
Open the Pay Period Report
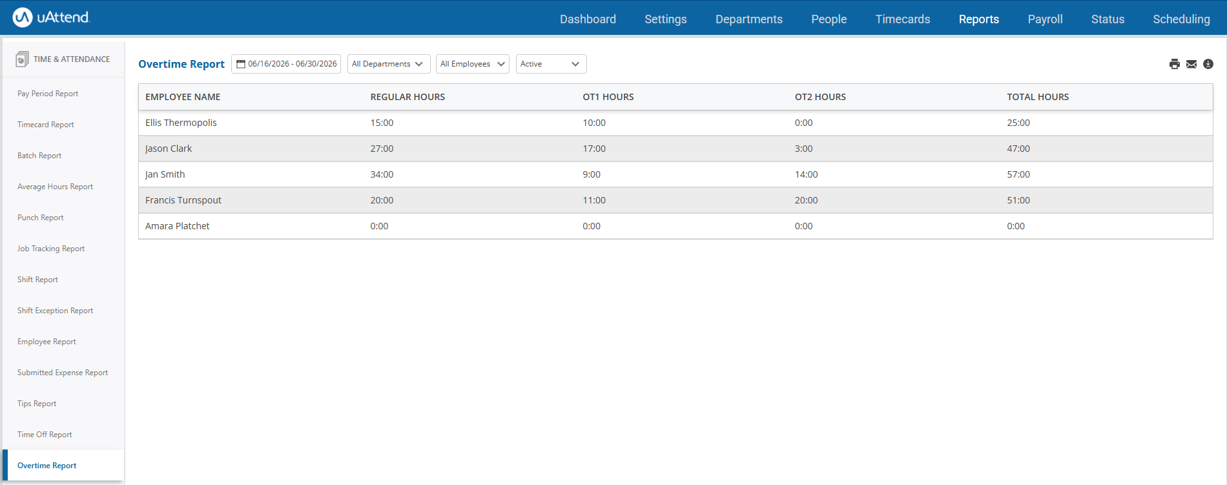(x=48, y=94)
